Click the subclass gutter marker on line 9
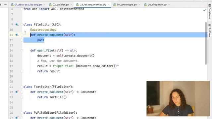Viewport: 212px width, 119px height. pyautogui.click(x=17, y=24)
